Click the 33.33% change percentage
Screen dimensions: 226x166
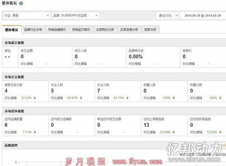coord(26,98)
